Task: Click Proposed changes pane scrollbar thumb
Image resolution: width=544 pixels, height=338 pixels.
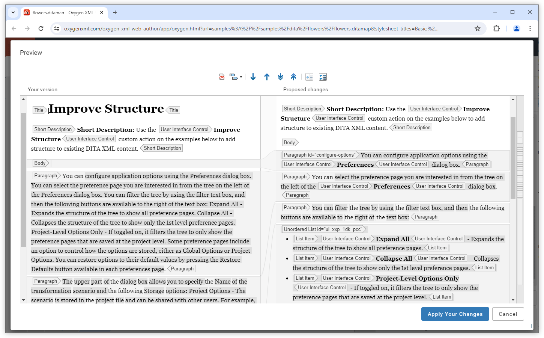Action: coord(513,158)
